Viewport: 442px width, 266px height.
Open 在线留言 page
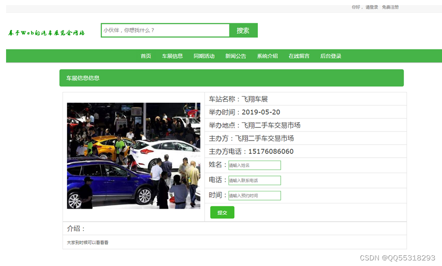tap(299, 56)
